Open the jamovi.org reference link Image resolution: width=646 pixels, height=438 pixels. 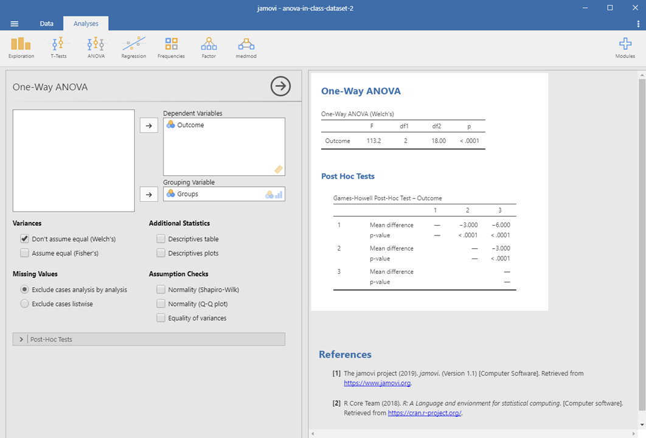[377, 383]
